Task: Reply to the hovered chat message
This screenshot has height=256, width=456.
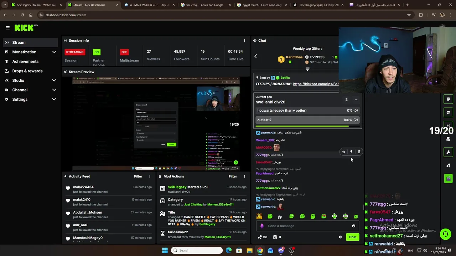Action: click(x=343, y=152)
